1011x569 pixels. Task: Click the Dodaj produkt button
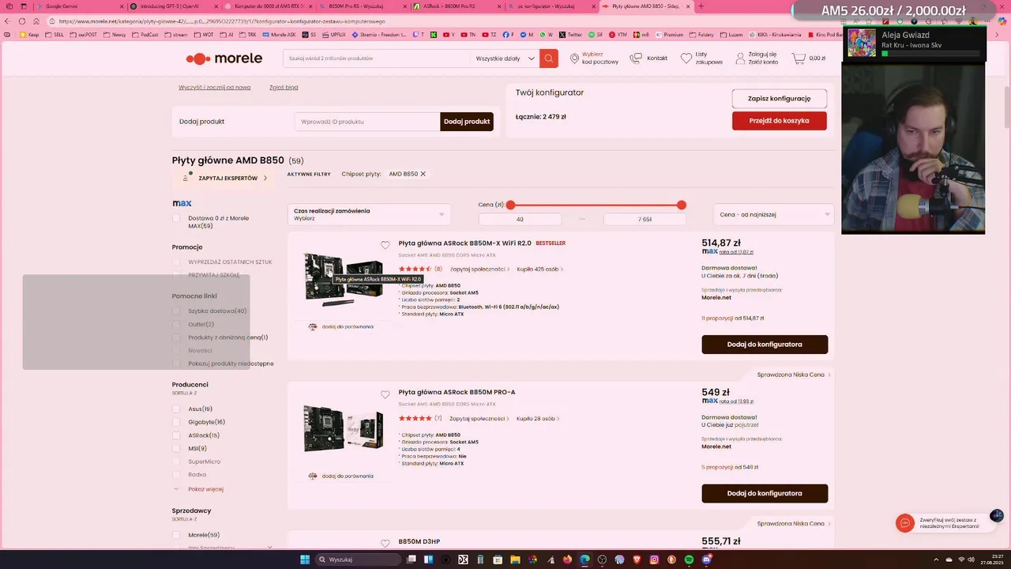pyautogui.click(x=467, y=122)
